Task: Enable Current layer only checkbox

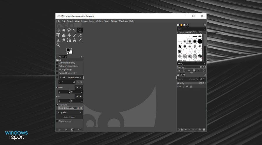Action: (57, 63)
